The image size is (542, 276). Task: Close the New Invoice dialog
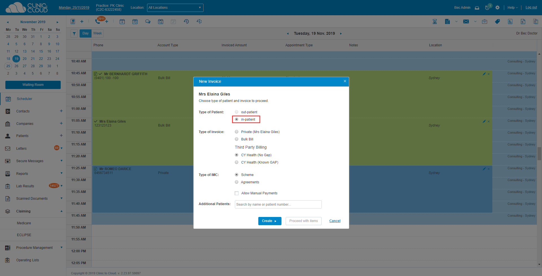click(x=345, y=81)
